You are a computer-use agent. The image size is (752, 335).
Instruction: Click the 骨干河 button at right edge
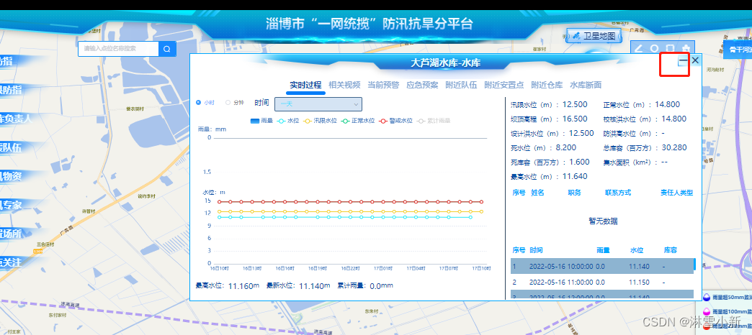pyautogui.click(x=738, y=50)
